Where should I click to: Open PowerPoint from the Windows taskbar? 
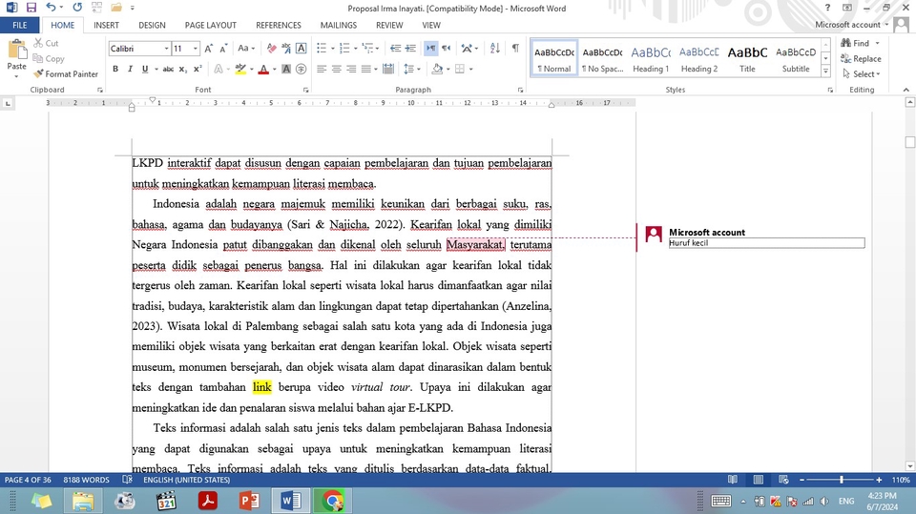pyautogui.click(x=249, y=500)
